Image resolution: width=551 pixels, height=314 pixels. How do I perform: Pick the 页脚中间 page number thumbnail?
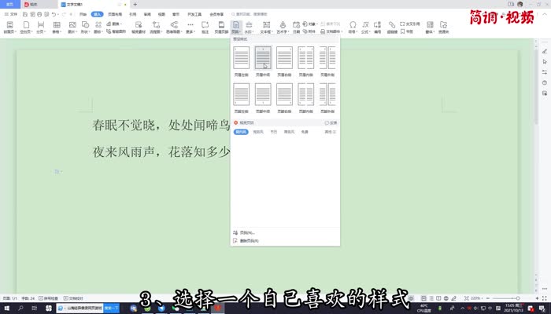(263, 95)
